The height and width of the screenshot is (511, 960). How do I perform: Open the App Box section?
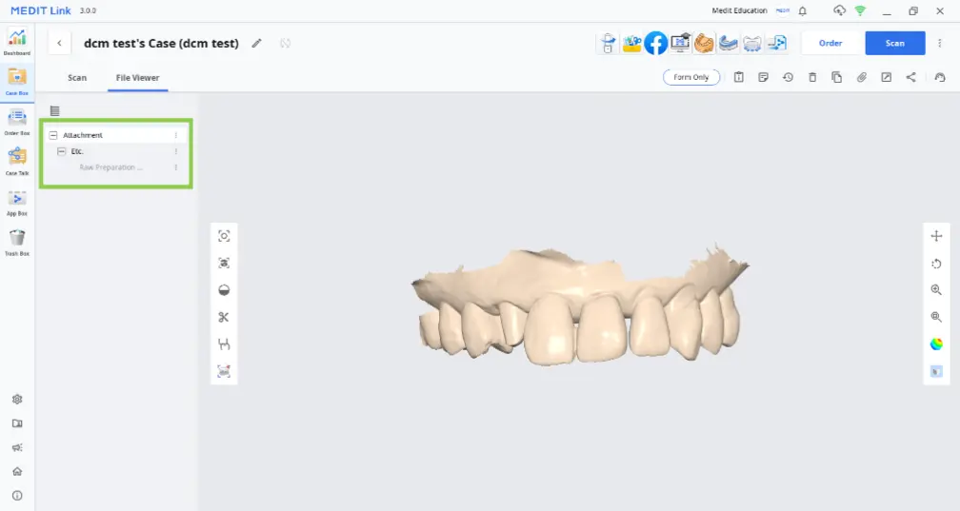pyautogui.click(x=17, y=203)
